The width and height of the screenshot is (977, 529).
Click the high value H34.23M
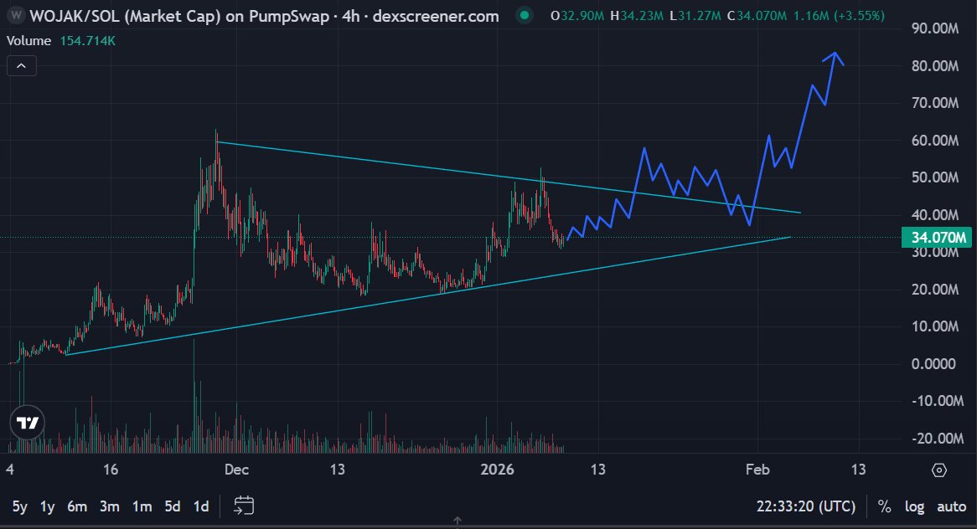point(637,16)
